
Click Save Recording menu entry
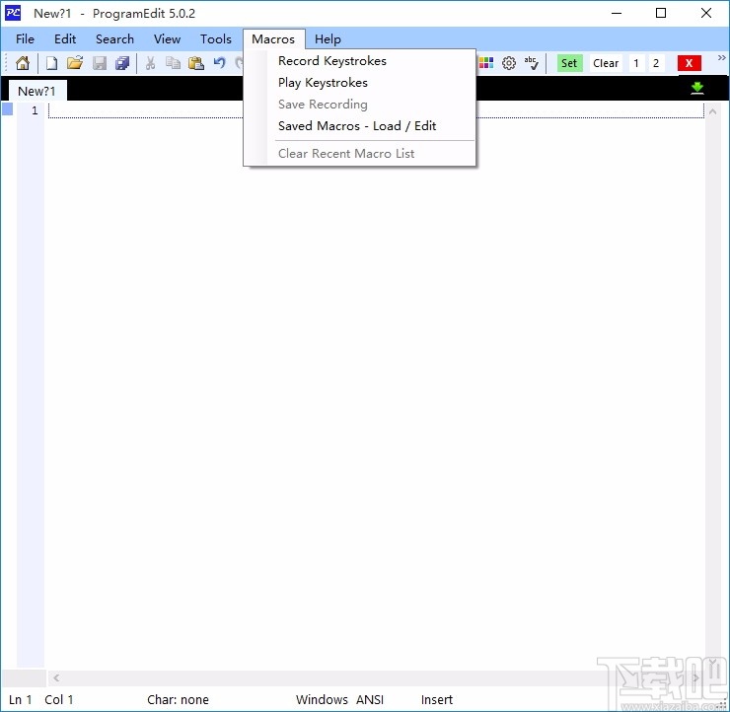pos(359,105)
